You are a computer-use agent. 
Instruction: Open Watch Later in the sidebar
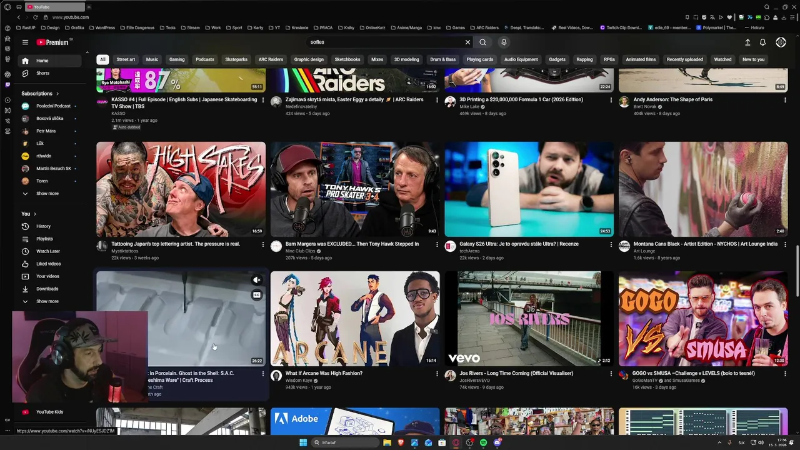tap(50, 251)
